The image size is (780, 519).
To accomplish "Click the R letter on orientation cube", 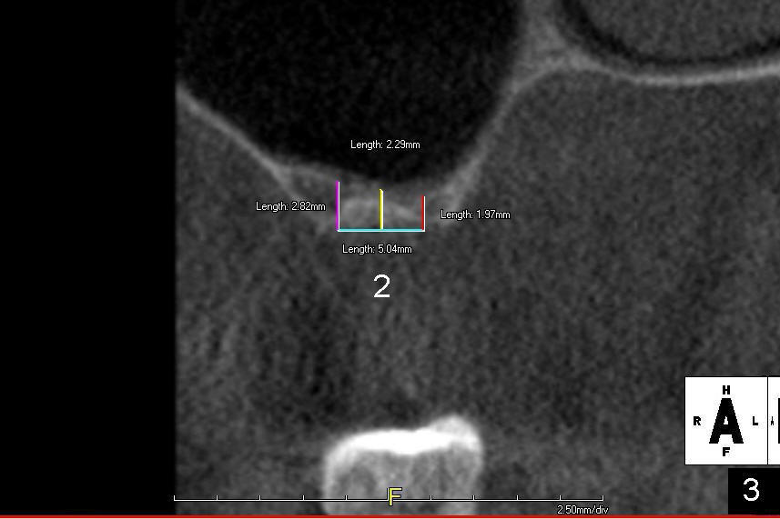I will tap(697, 421).
